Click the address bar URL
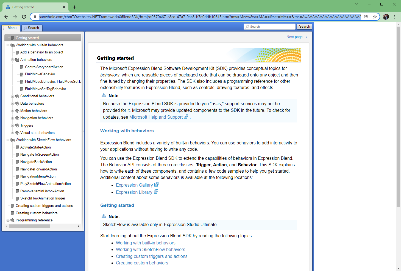 (x=200, y=17)
